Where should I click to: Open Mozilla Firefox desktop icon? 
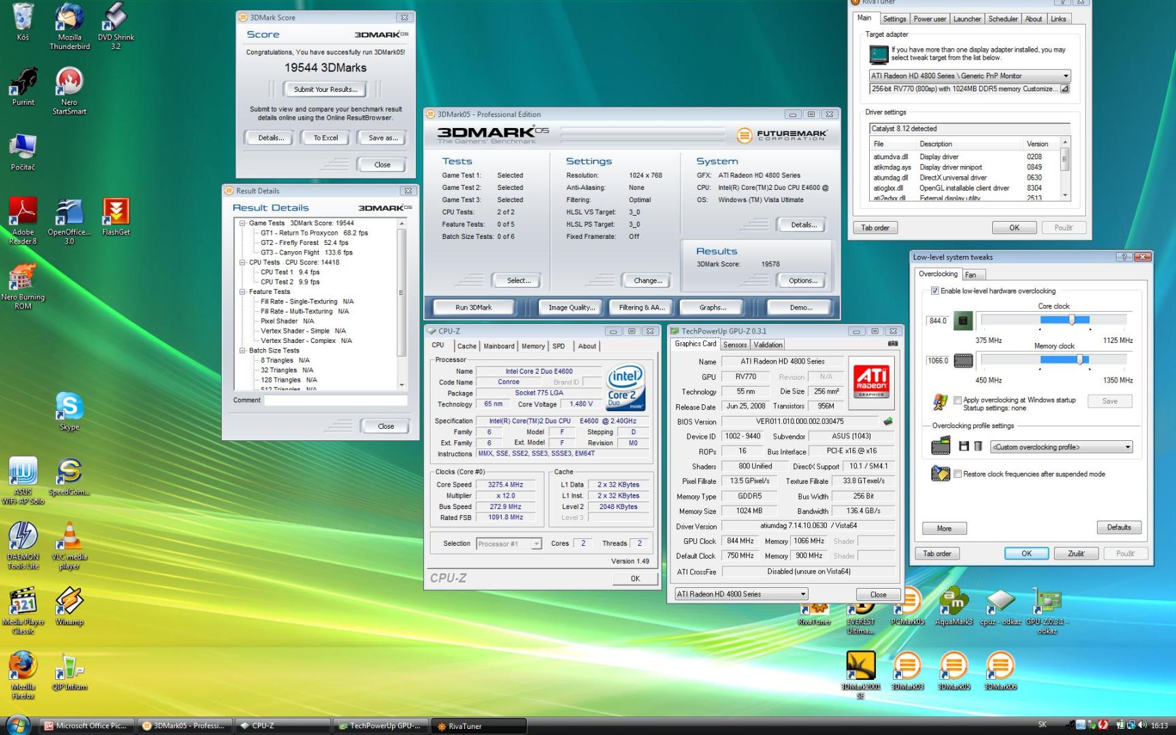(23, 675)
